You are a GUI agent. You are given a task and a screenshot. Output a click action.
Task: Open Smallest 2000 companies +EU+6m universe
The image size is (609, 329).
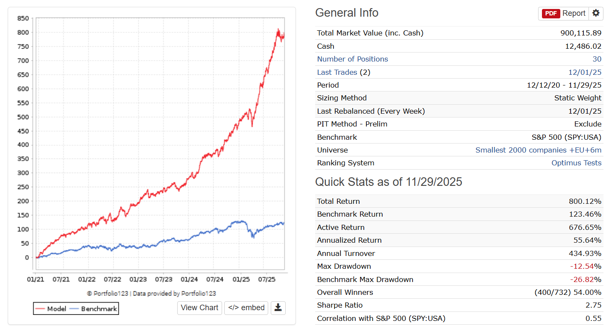[538, 150]
